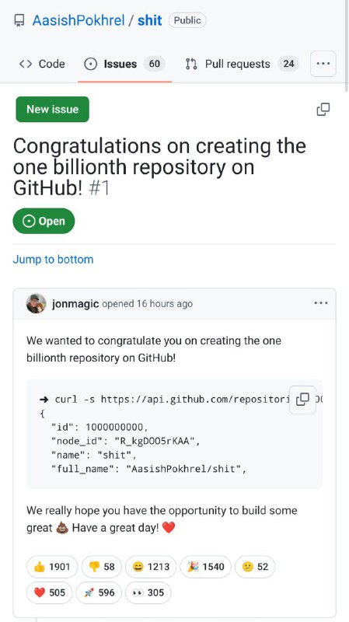Expand the repository navigation overflow menu

point(323,64)
